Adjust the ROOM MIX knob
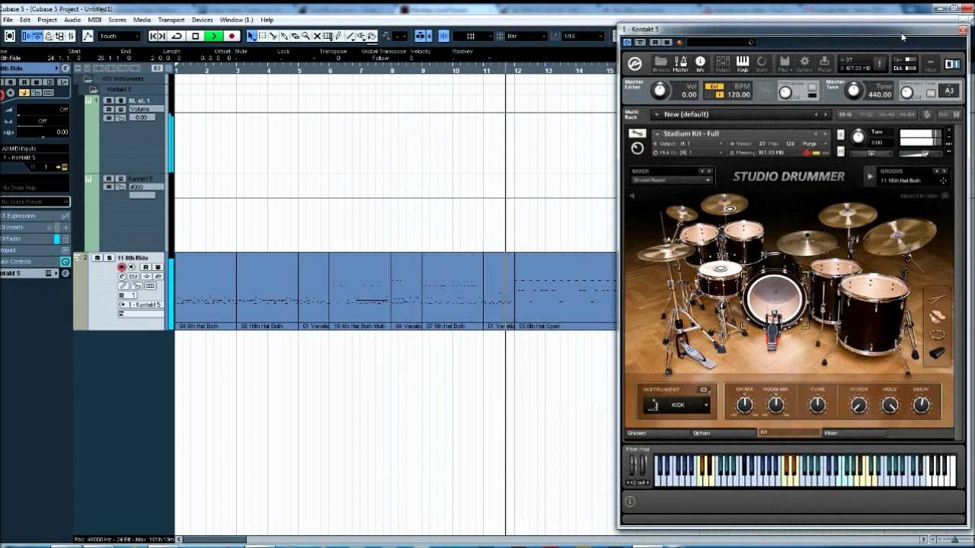Image resolution: width=975 pixels, height=548 pixels. 775,405
